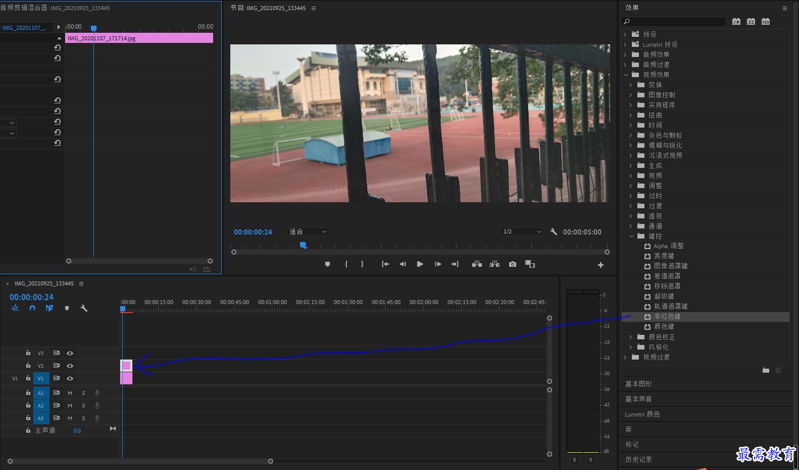Toggle sync lock for V2 track
Image resolution: width=799 pixels, height=470 pixels.
(x=57, y=366)
